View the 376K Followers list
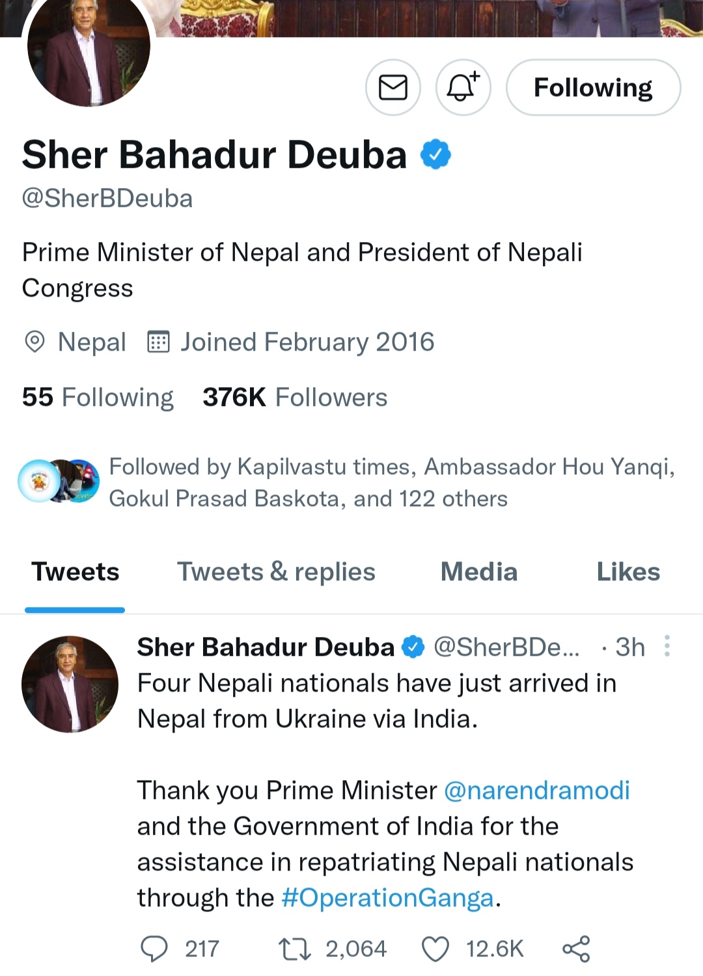The image size is (703, 976). [x=295, y=398]
